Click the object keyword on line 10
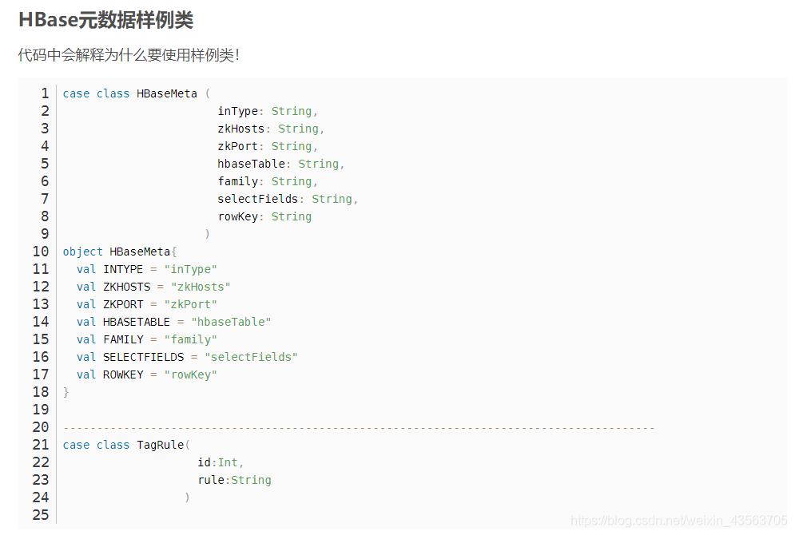 click(82, 252)
